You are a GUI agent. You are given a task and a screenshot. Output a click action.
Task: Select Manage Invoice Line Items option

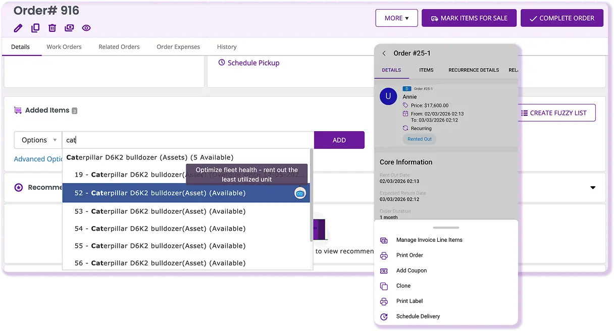click(429, 240)
